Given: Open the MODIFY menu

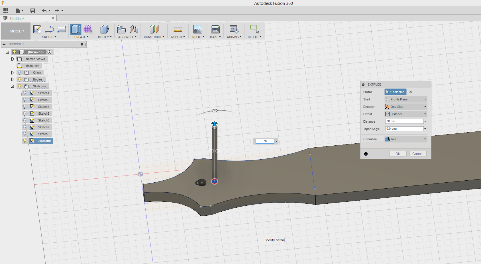Looking at the screenshot, I should click(x=105, y=37).
